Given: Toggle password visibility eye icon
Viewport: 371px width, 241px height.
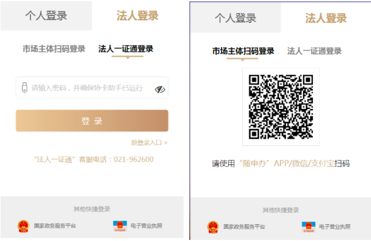Looking at the screenshot, I should pos(160,89).
